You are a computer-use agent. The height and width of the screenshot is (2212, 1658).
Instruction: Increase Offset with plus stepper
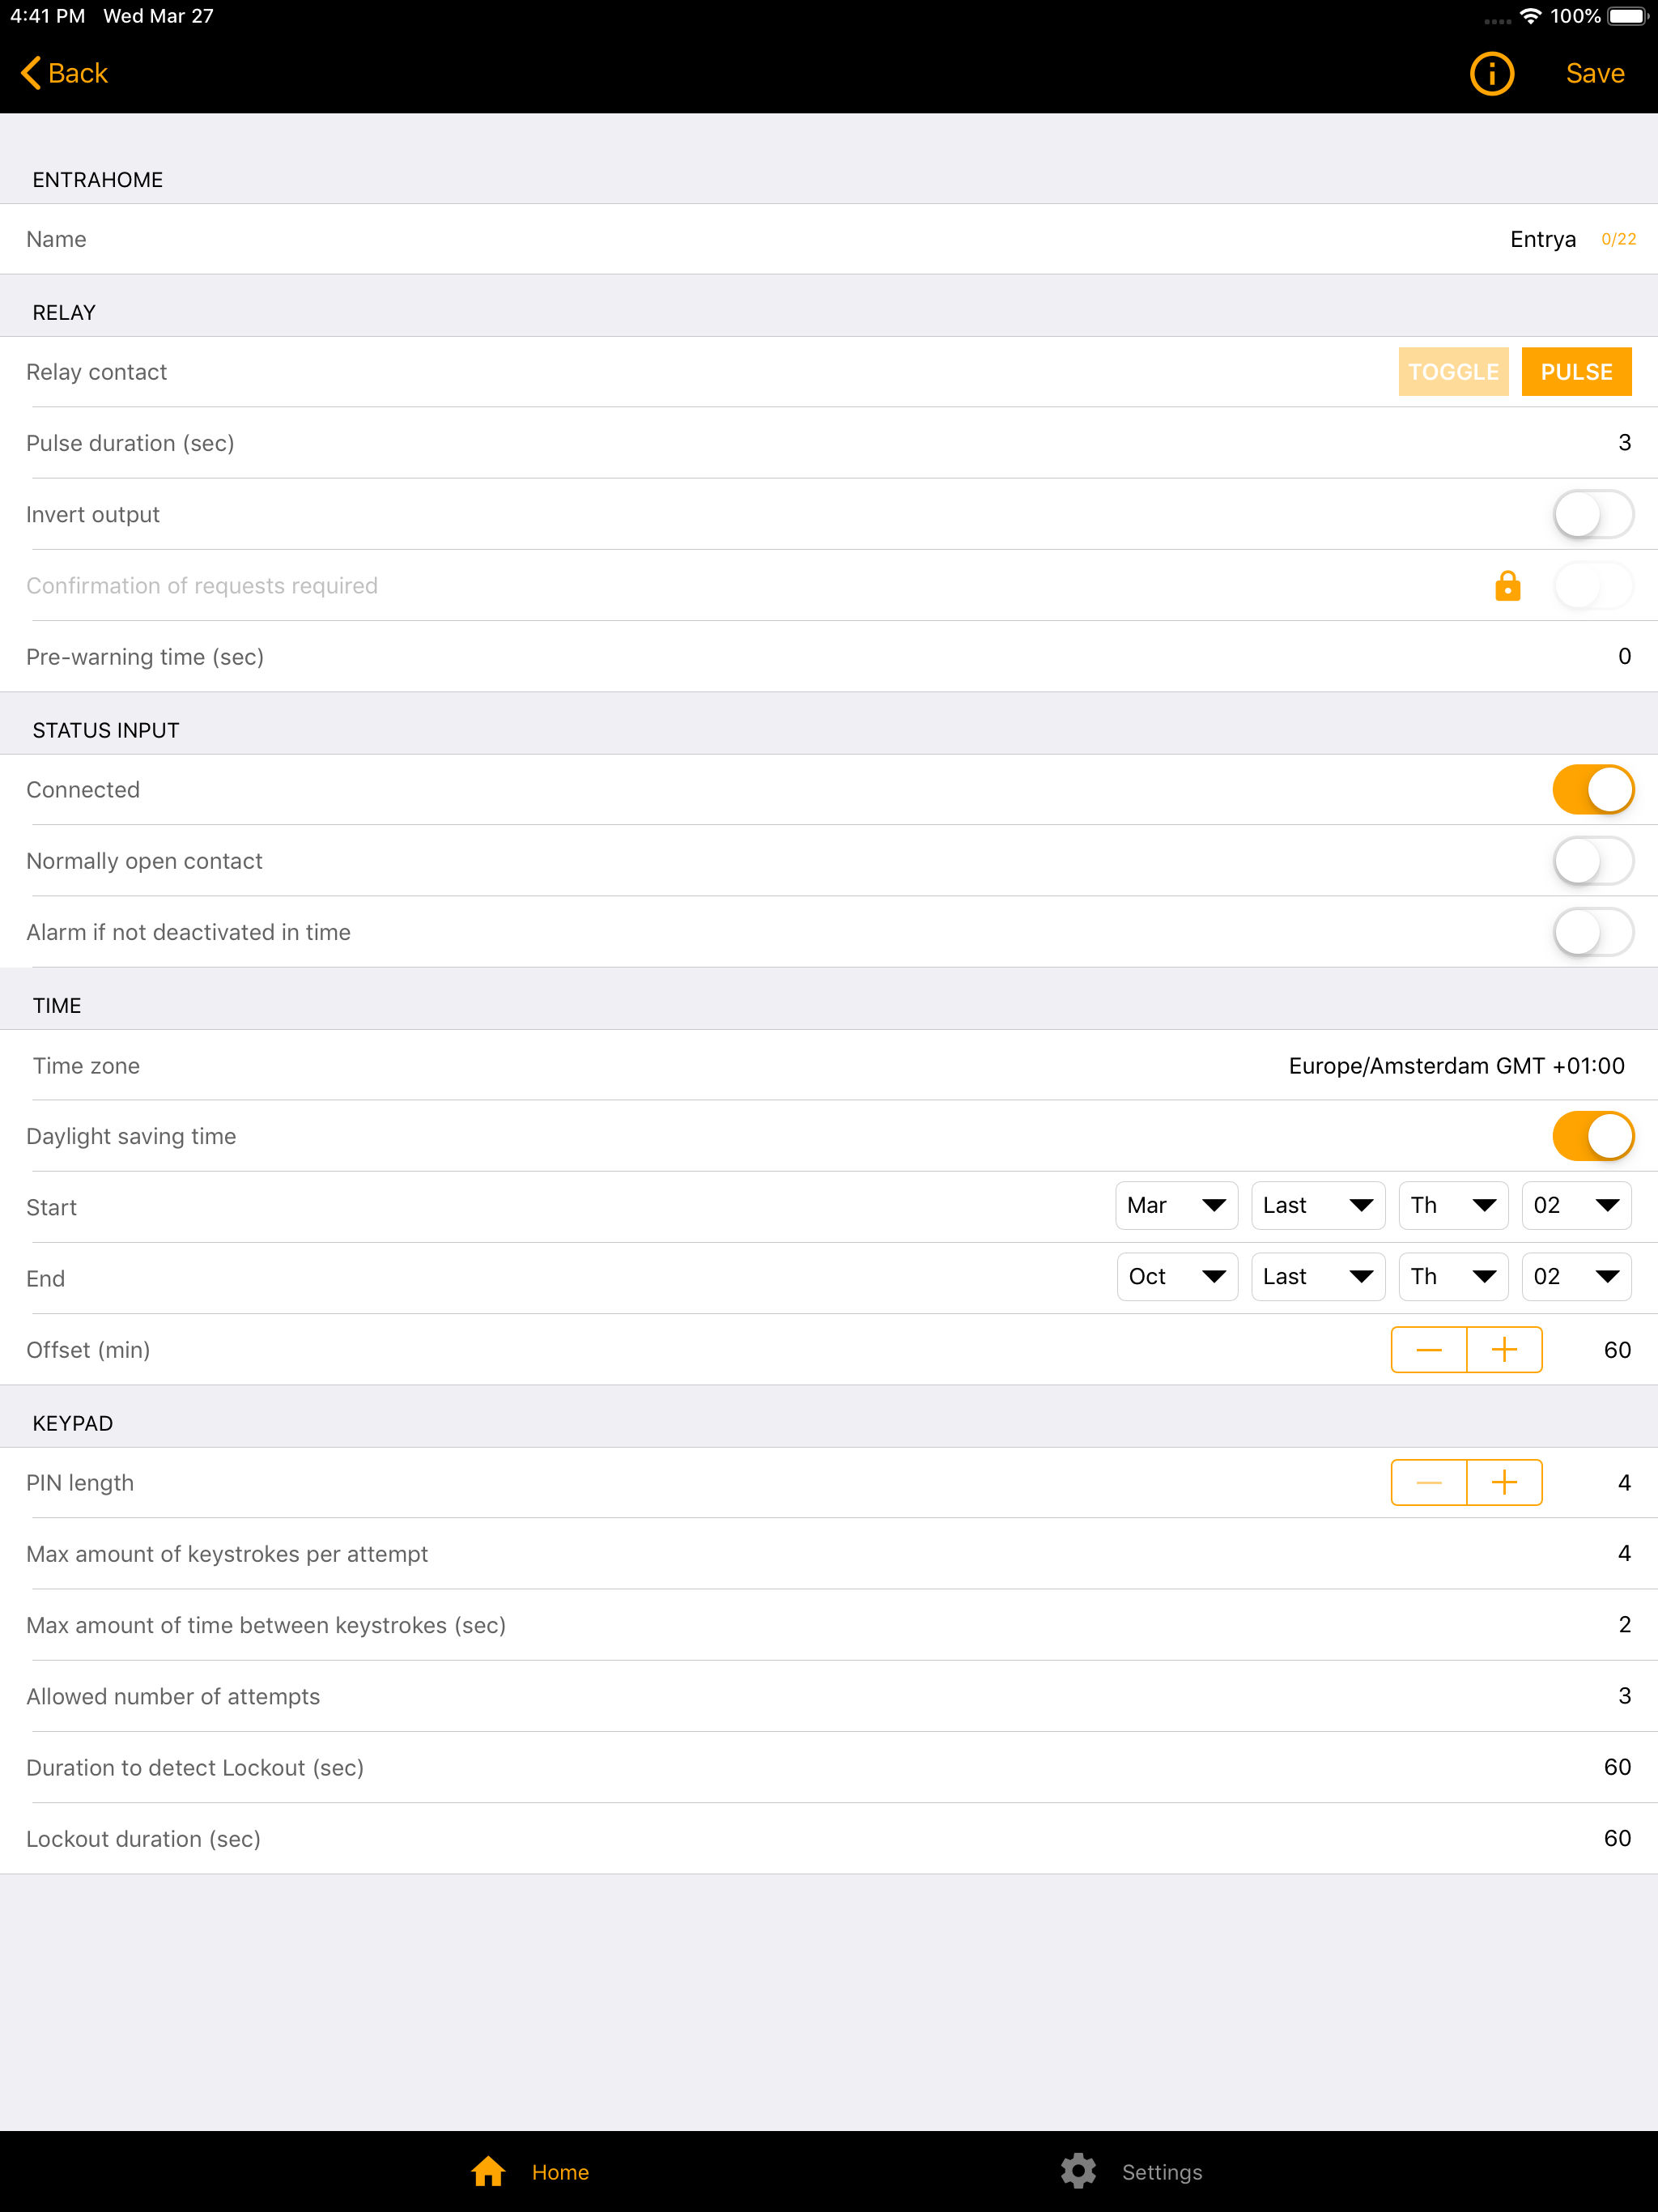point(1504,1350)
